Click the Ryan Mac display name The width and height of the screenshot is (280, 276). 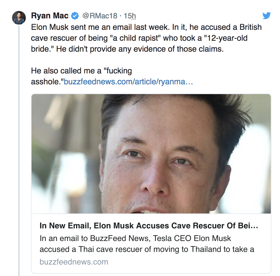[50, 16]
